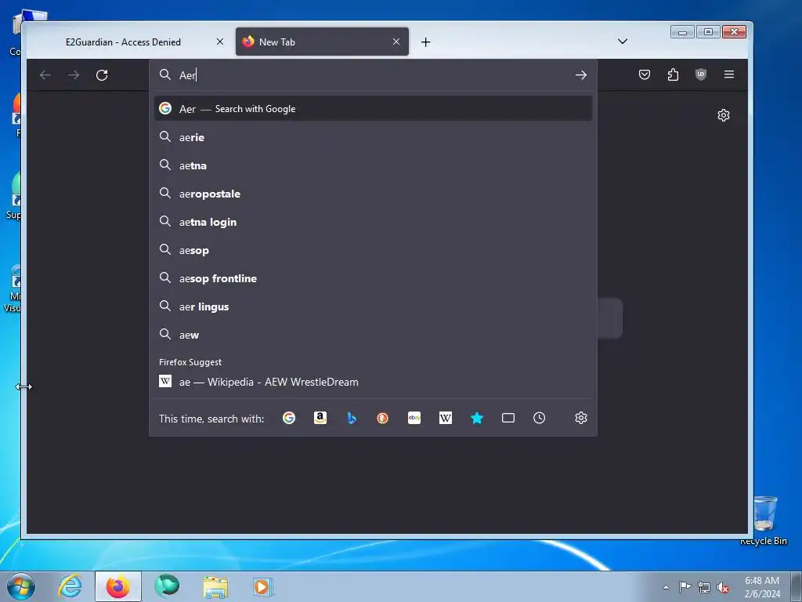802x602 pixels.
Task: Search this time with Wikipedia icon
Action: click(446, 419)
